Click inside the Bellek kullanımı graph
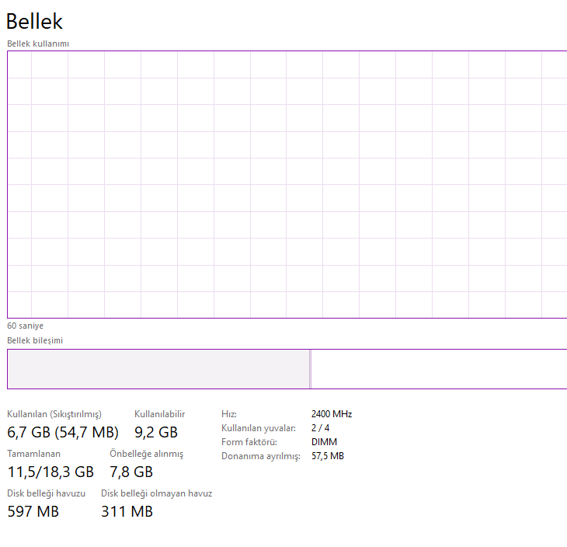This screenshot has width=567, height=547. pos(287,184)
